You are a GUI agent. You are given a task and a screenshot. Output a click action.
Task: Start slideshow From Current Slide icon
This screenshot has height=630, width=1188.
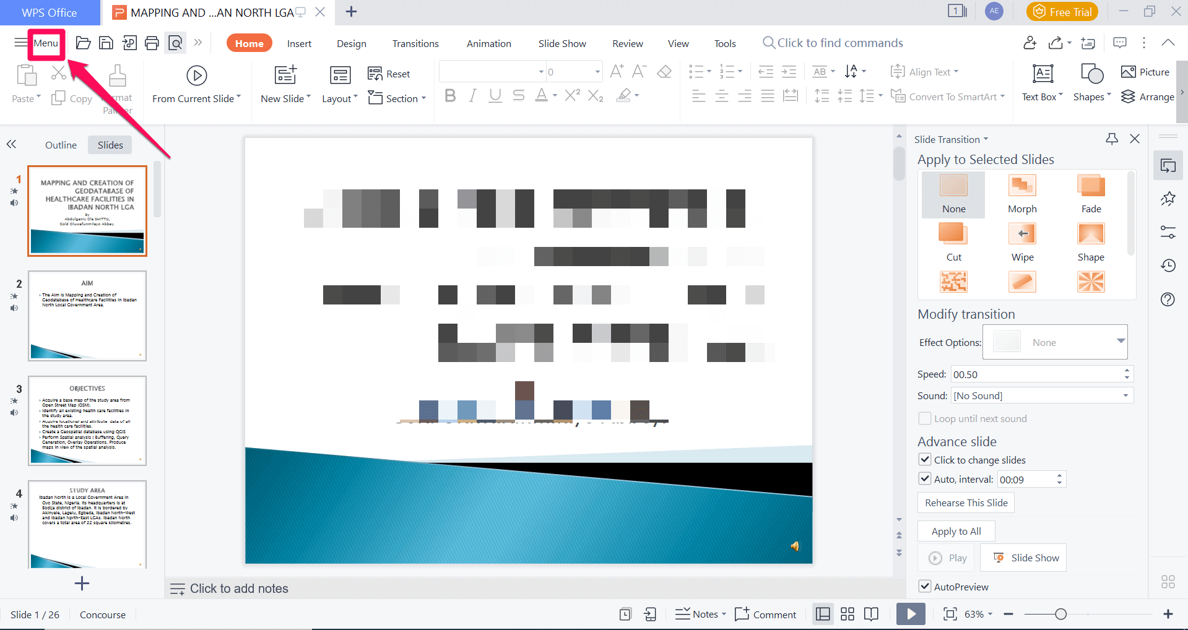[196, 76]
